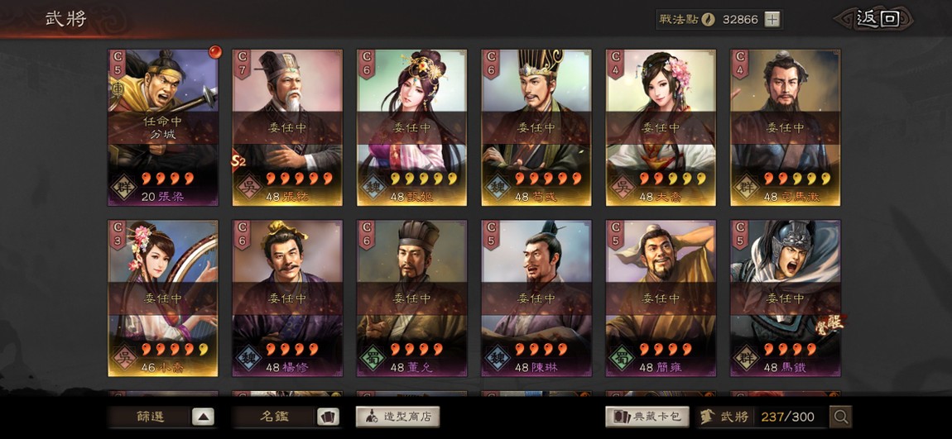The image size is (952, 439).
Task: Select the 大喬 general card
Action: coord(661,128)
